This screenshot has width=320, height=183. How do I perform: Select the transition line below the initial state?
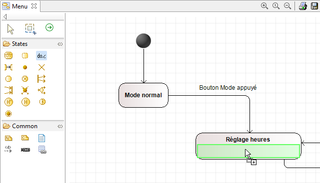coord(143,65)
